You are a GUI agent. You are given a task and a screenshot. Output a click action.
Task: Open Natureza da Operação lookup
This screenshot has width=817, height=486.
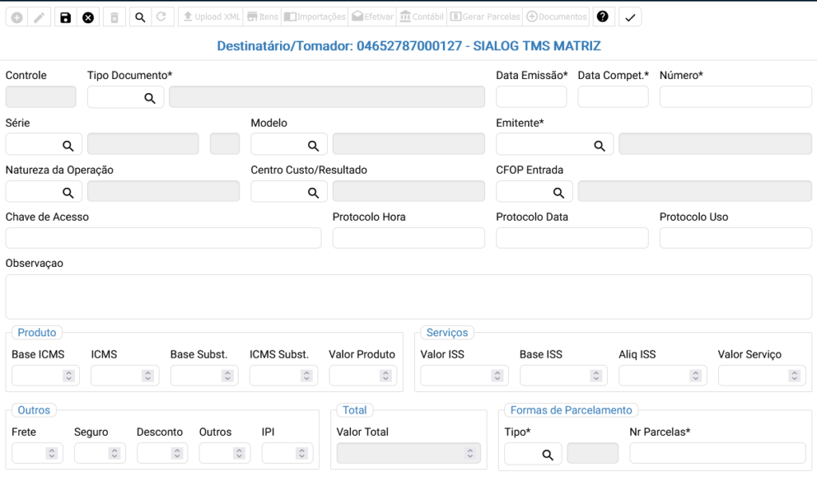point(68,192)
